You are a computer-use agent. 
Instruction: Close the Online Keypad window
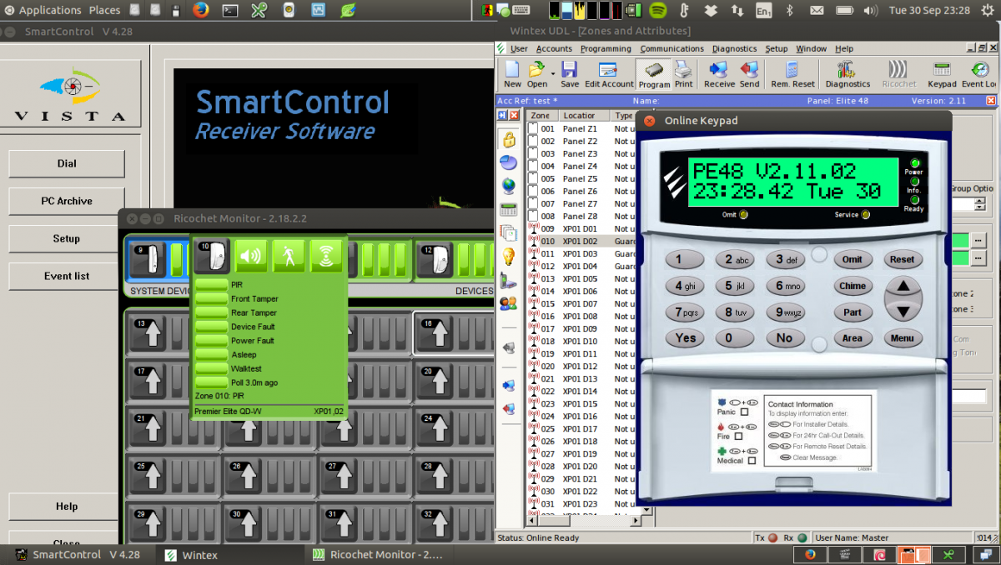649,121
